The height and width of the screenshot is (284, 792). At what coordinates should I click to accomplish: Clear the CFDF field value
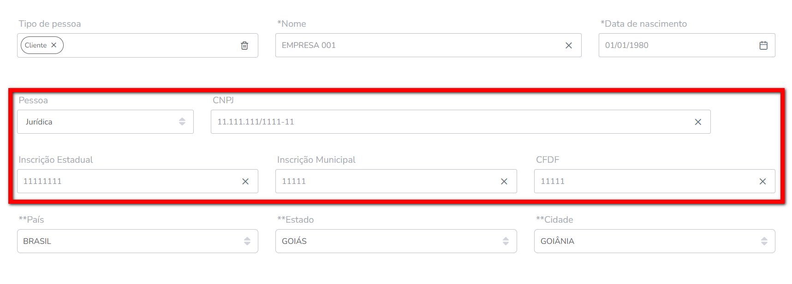point(762,181)
